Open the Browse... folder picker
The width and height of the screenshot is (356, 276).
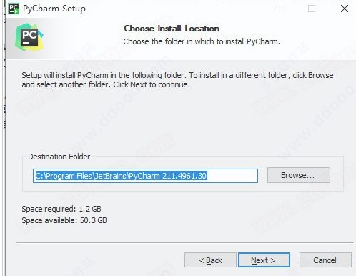pos(299,175)
